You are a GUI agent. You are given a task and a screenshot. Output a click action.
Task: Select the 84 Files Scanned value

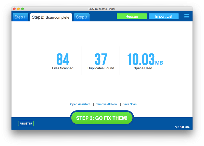click(63, 59)
